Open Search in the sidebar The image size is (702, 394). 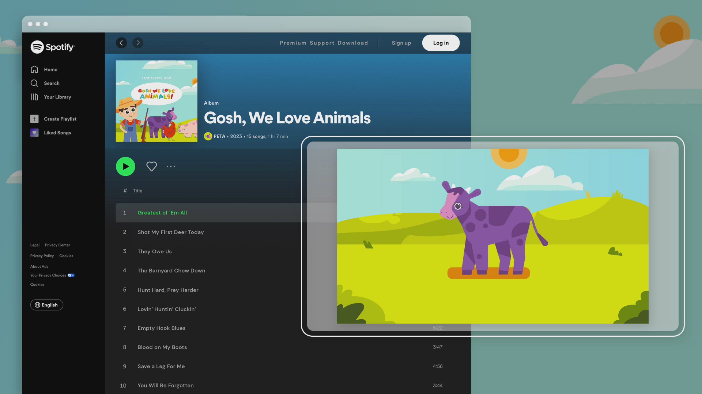[51, 83]
